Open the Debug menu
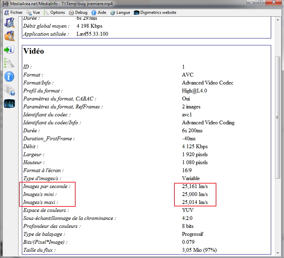 [78, 12]
